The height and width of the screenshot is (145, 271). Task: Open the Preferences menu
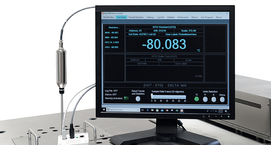click(x=183, y=17)
